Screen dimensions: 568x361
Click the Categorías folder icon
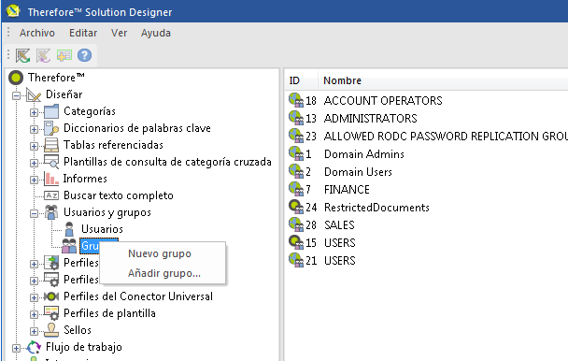[x=51, y=111]
